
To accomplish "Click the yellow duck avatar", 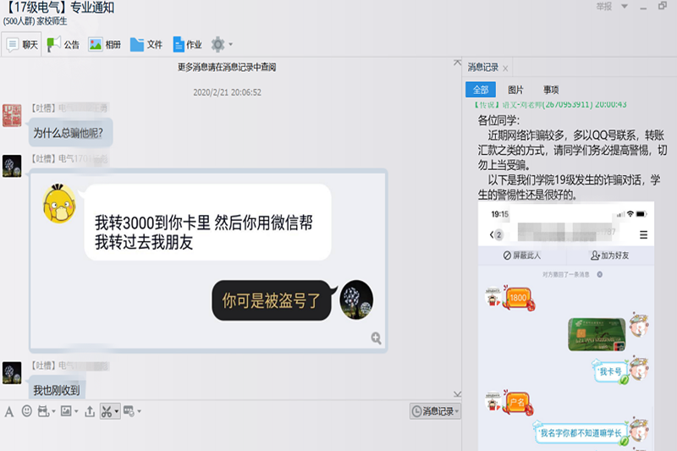I will pyautogui.click(x=59, y=205).
